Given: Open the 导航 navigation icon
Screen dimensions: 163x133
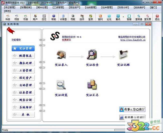Looking at the screenshot, I should point(73,18).
